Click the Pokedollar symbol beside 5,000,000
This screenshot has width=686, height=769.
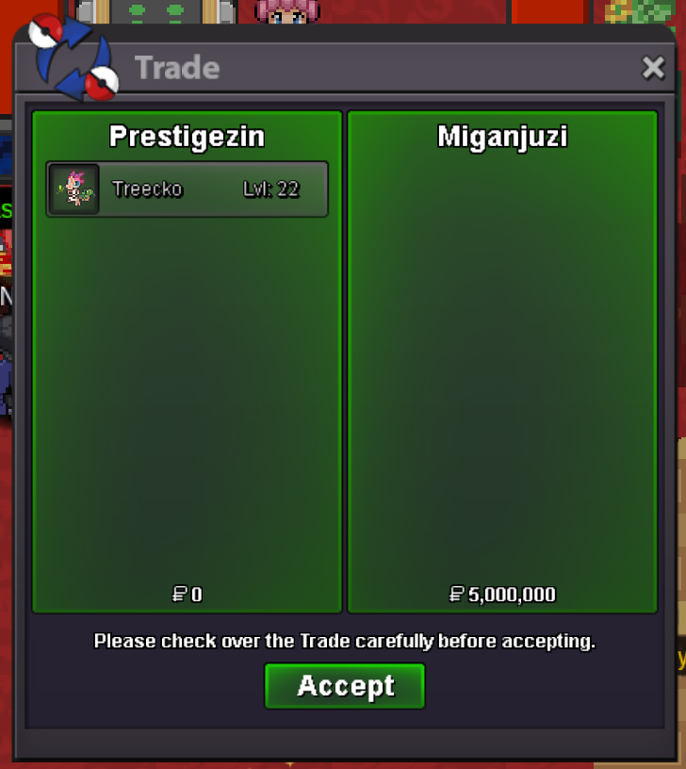point(456,594)
